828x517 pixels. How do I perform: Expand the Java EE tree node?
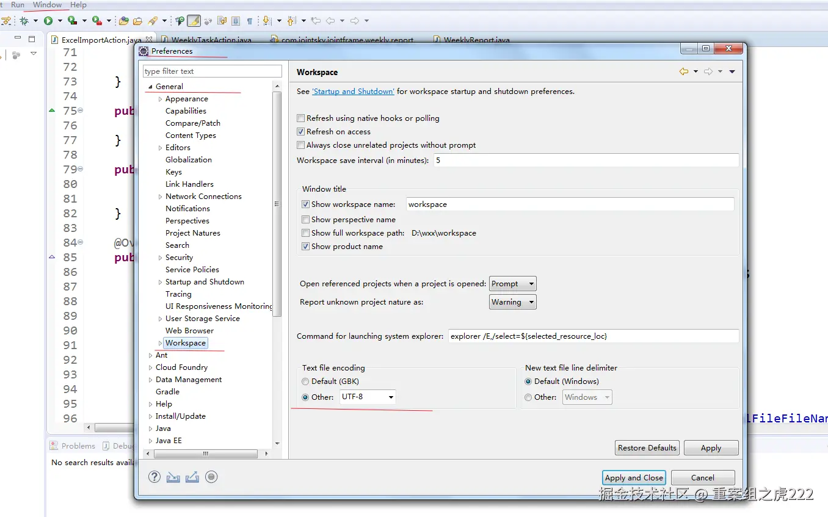pyautogui.click(x=150, y=441)
